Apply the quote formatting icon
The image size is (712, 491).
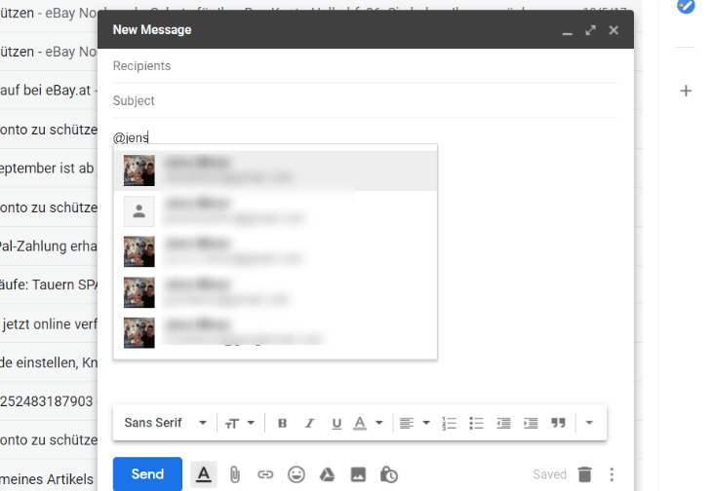point(558,423)
